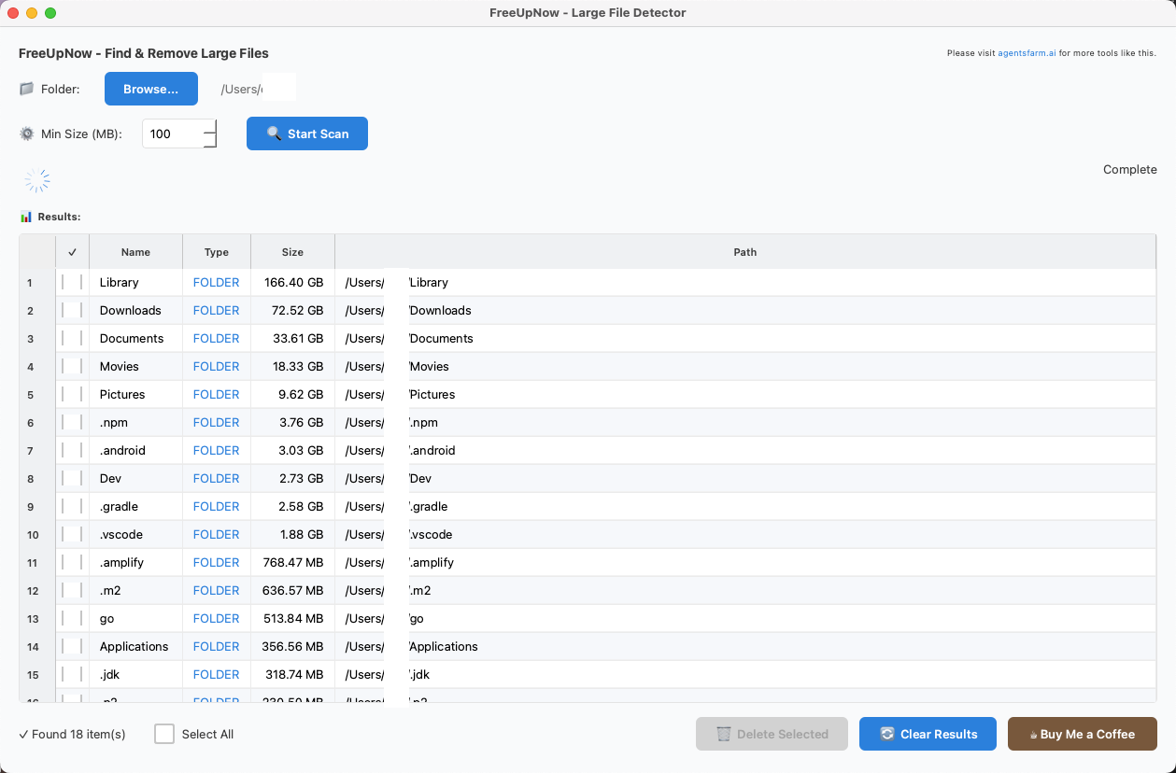Click the Type column header

point(217,252)
